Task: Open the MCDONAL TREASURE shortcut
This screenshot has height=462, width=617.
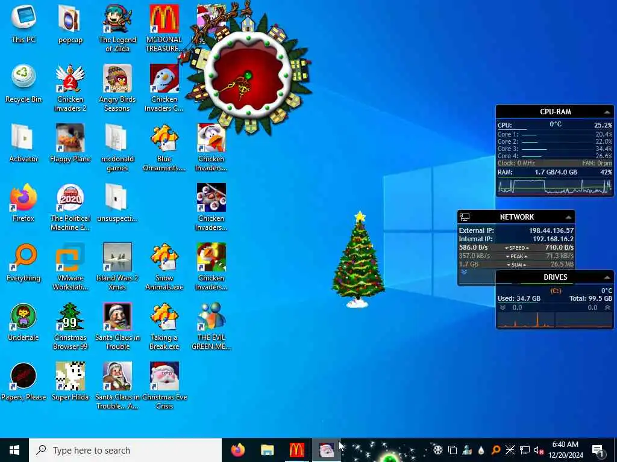Action: [164, 28]
